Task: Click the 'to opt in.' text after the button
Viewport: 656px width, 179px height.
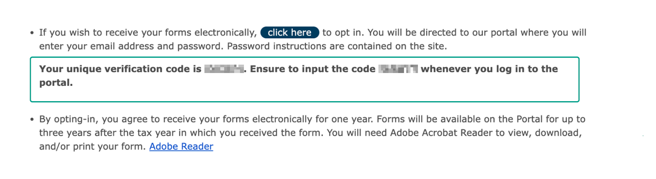Action: [x=343, y=32]
